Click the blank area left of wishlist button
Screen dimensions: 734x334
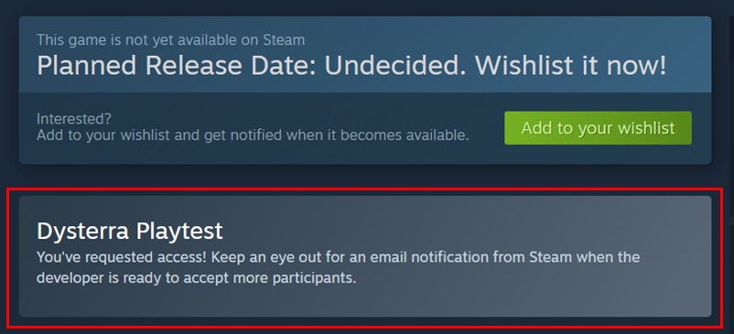click(x=487, y=128)
